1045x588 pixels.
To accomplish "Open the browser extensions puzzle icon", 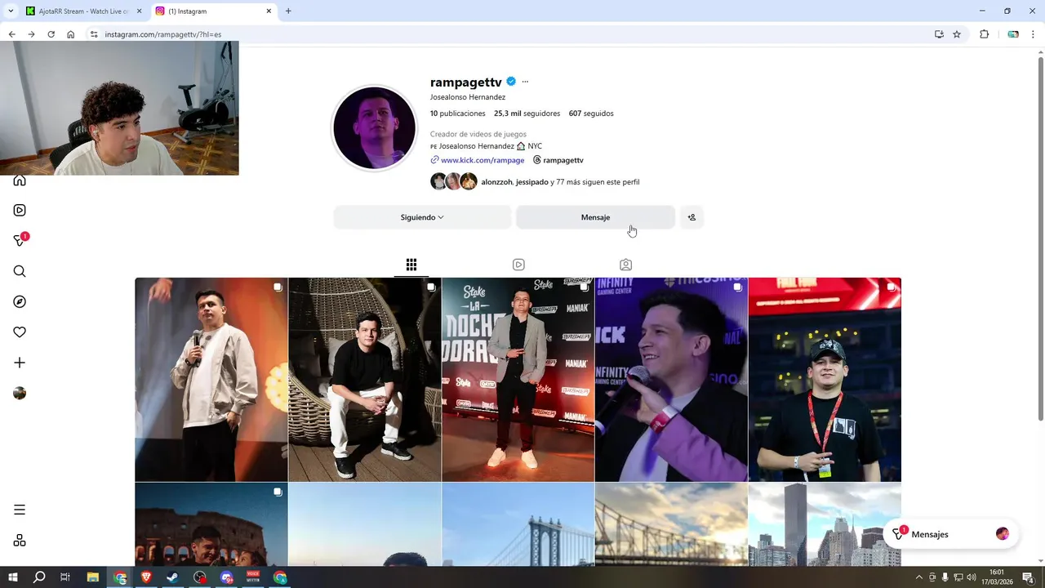I will point(984,34).
